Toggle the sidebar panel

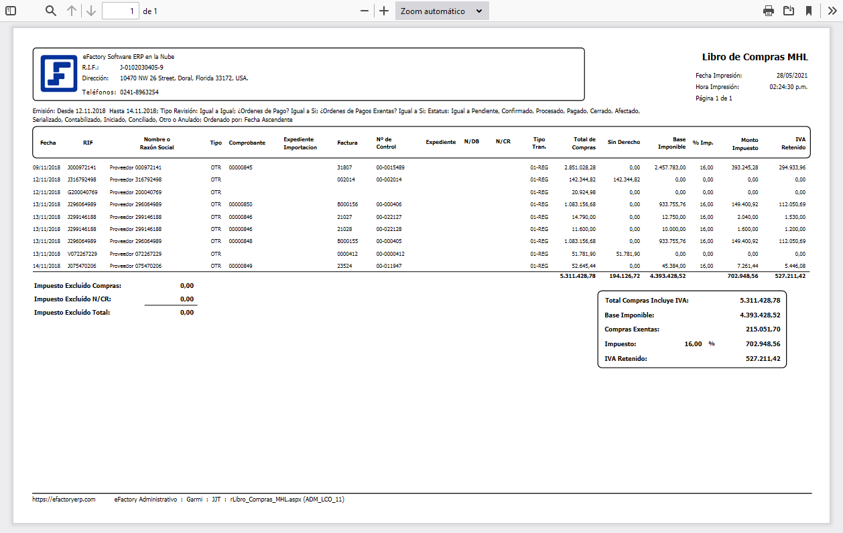(11, 11)
